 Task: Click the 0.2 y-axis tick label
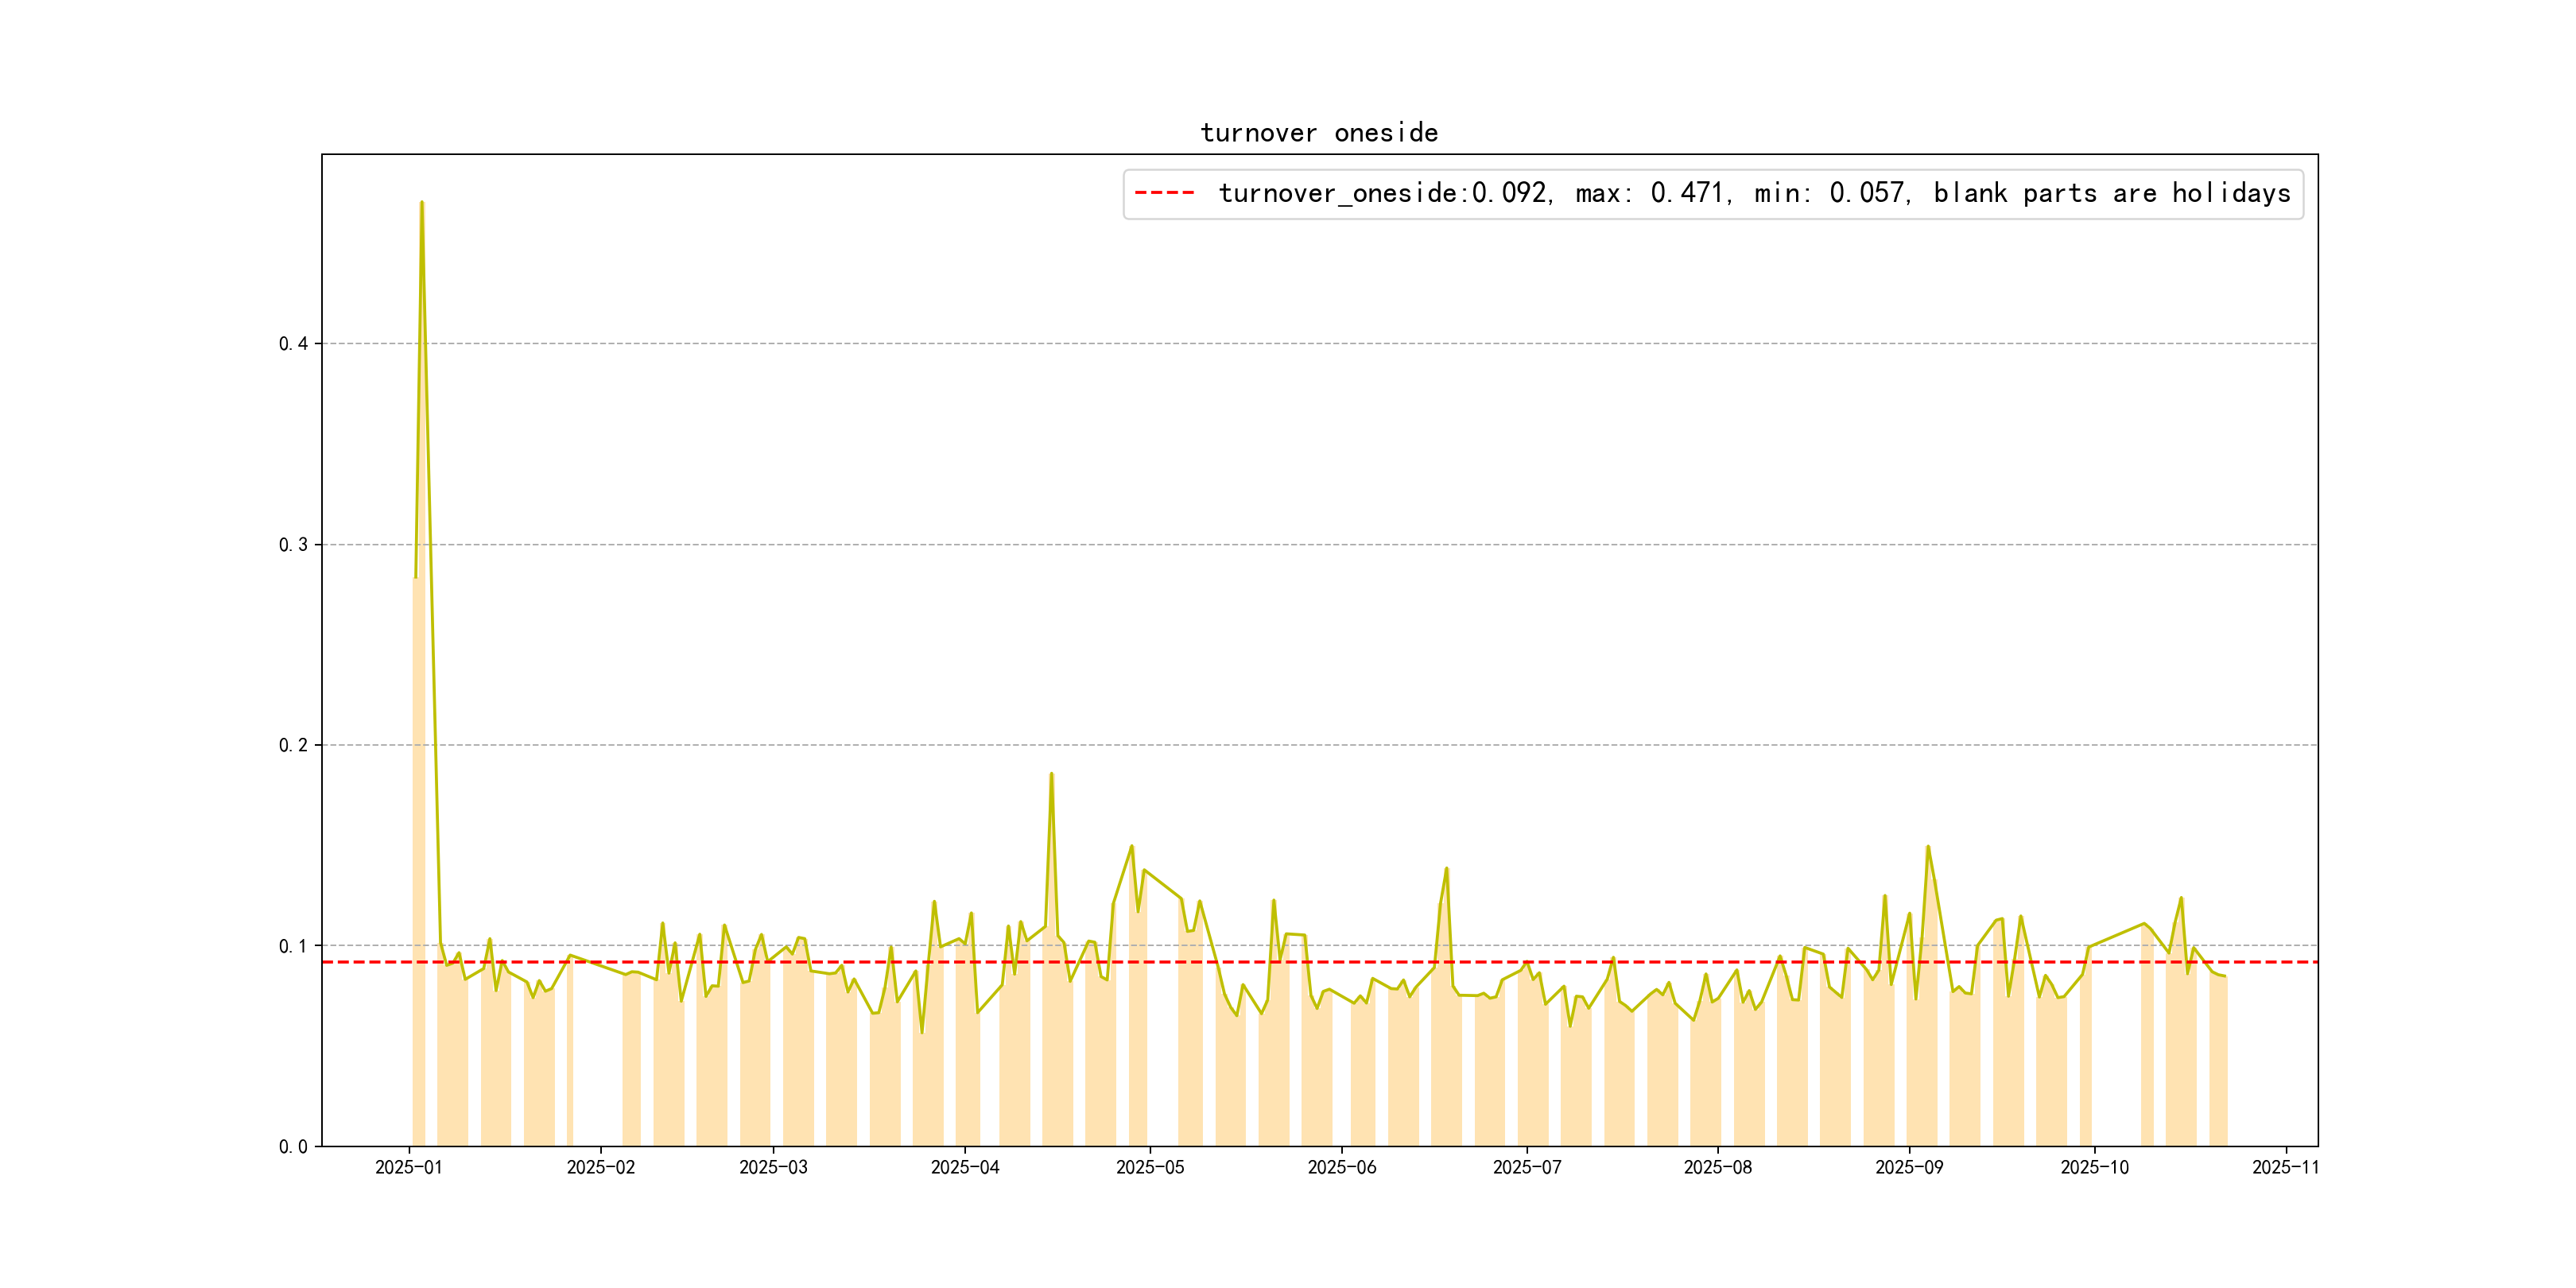coord(293,745)
